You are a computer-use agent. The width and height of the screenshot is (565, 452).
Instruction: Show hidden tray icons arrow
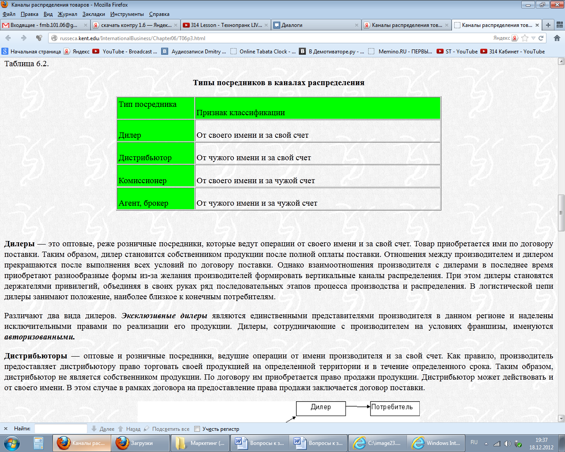point(486,444)
